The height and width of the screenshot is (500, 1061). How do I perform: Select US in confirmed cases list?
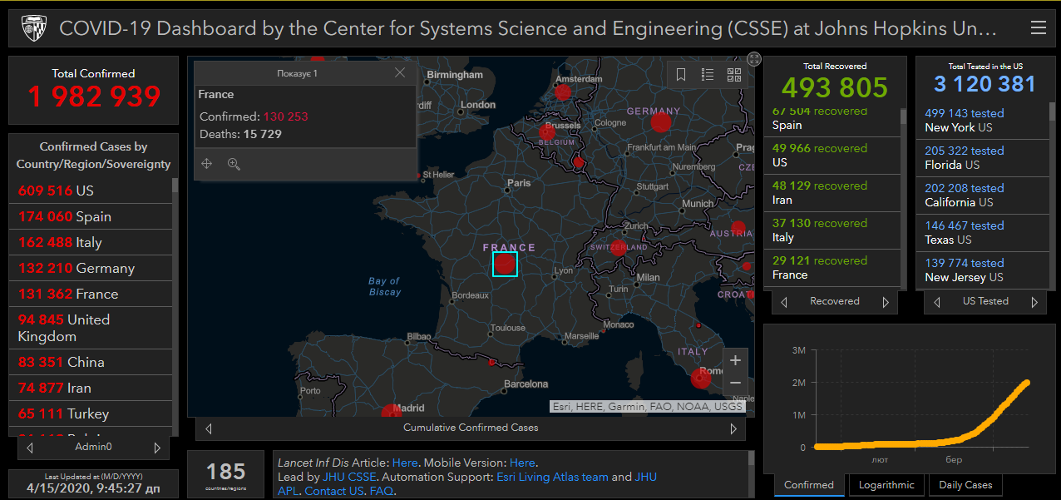pyautogui.click(x=91, y=191)
